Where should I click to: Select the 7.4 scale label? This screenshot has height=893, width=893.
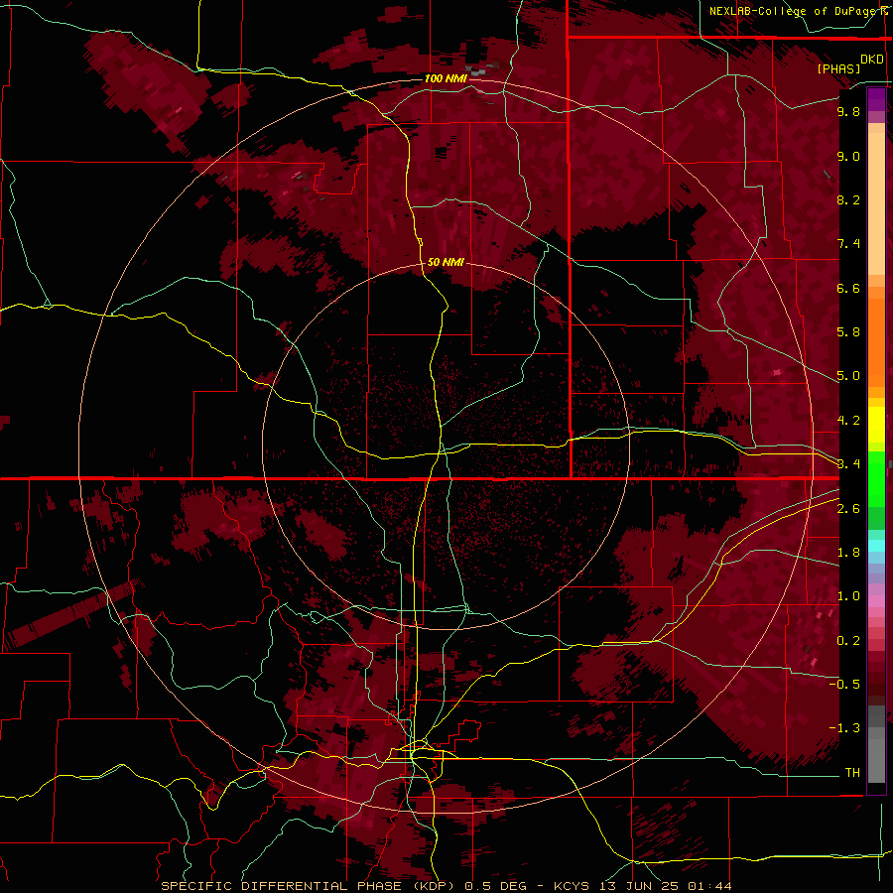(848, 244)
